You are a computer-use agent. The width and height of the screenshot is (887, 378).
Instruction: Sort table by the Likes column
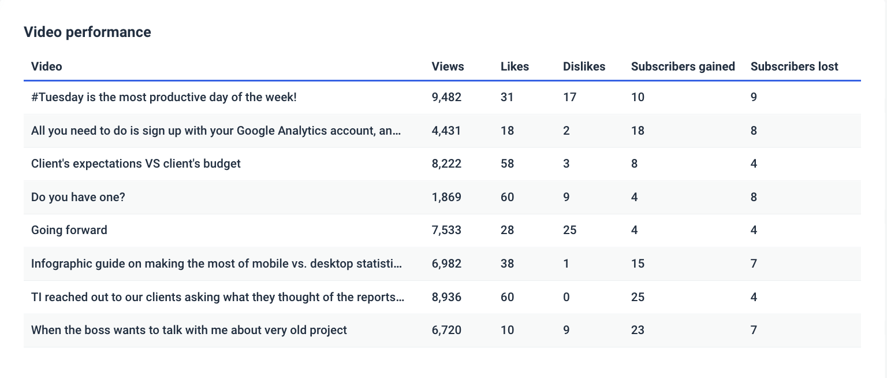click(514, 66)
